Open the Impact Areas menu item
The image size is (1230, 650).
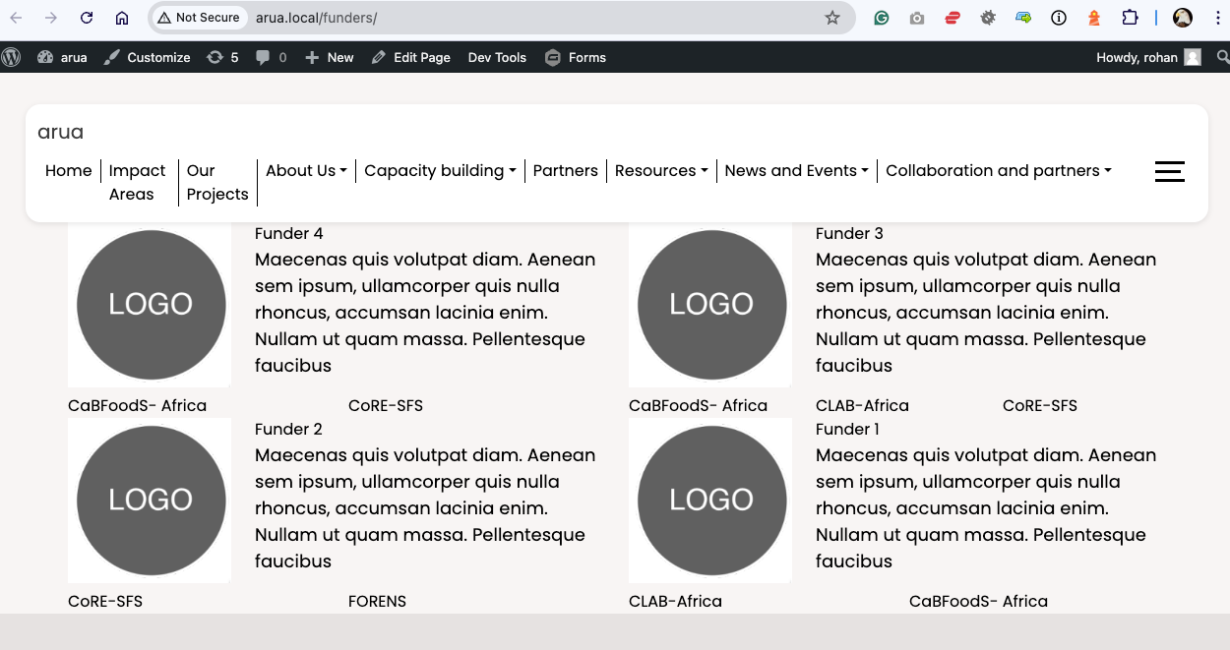[x=137, y=182]
